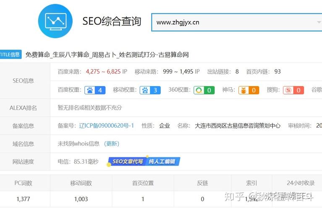This screenshot has width=322, height=210.
Task: Click the 更新 whois update link
Action: click(112, 143)
